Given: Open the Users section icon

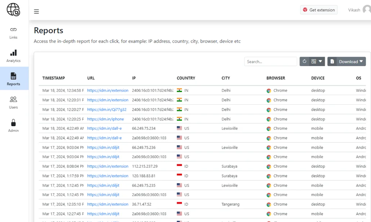Looking at the screenshot, I should [x=13, y=100].
